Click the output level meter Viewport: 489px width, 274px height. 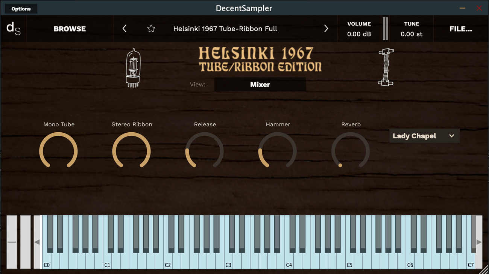click(x=385, y=29)
